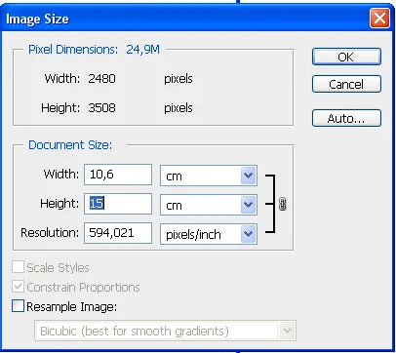Click pixels unit next to Width 2480
Image resolution: width=396 pixels, height=353 pixels.
pos(178,79)
